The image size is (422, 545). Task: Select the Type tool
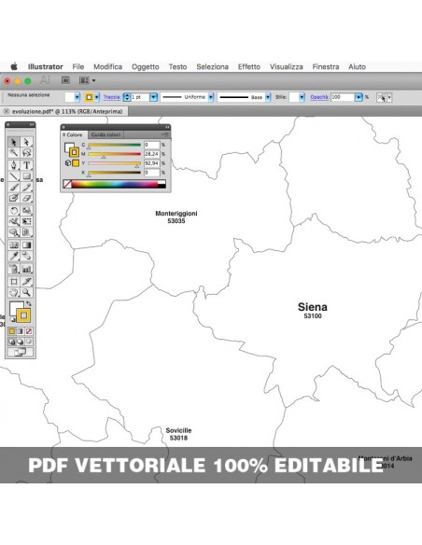(x=26, y=165)
